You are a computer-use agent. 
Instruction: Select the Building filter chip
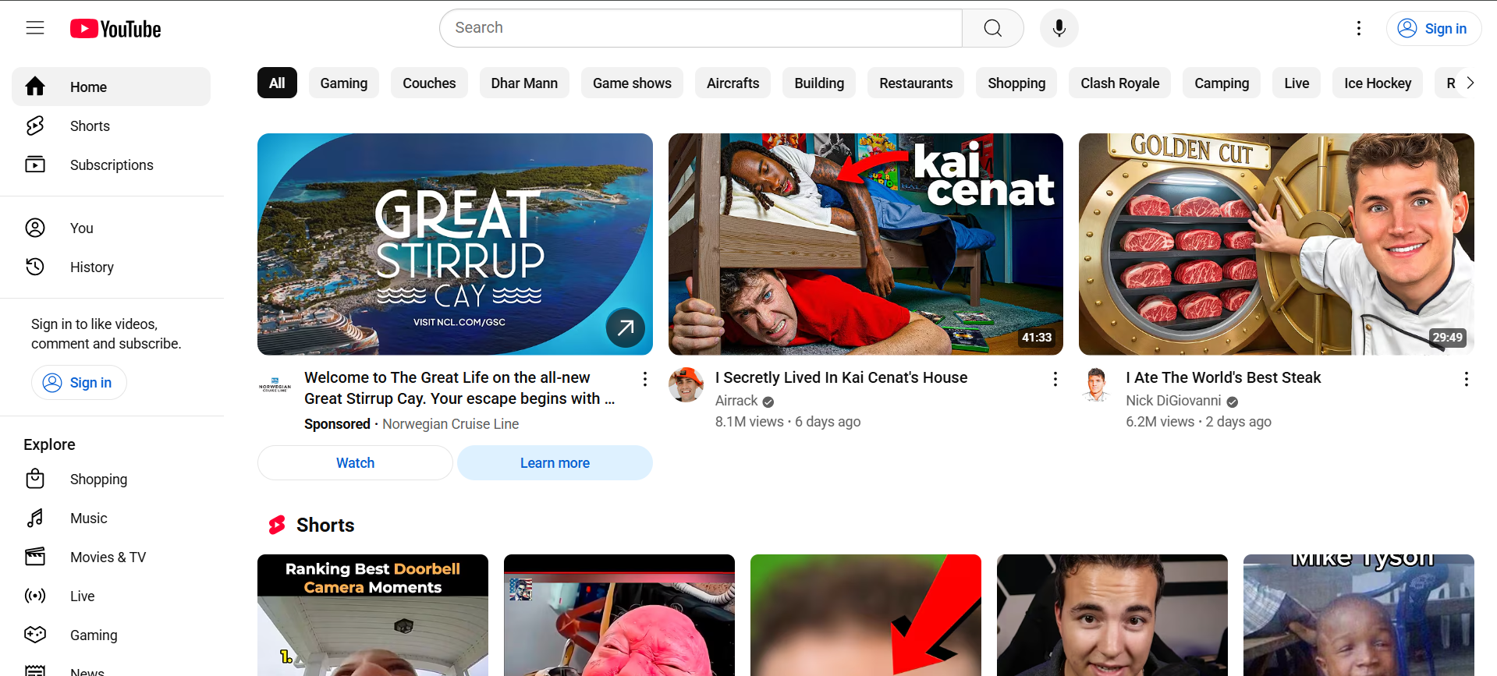click(819, 83)
